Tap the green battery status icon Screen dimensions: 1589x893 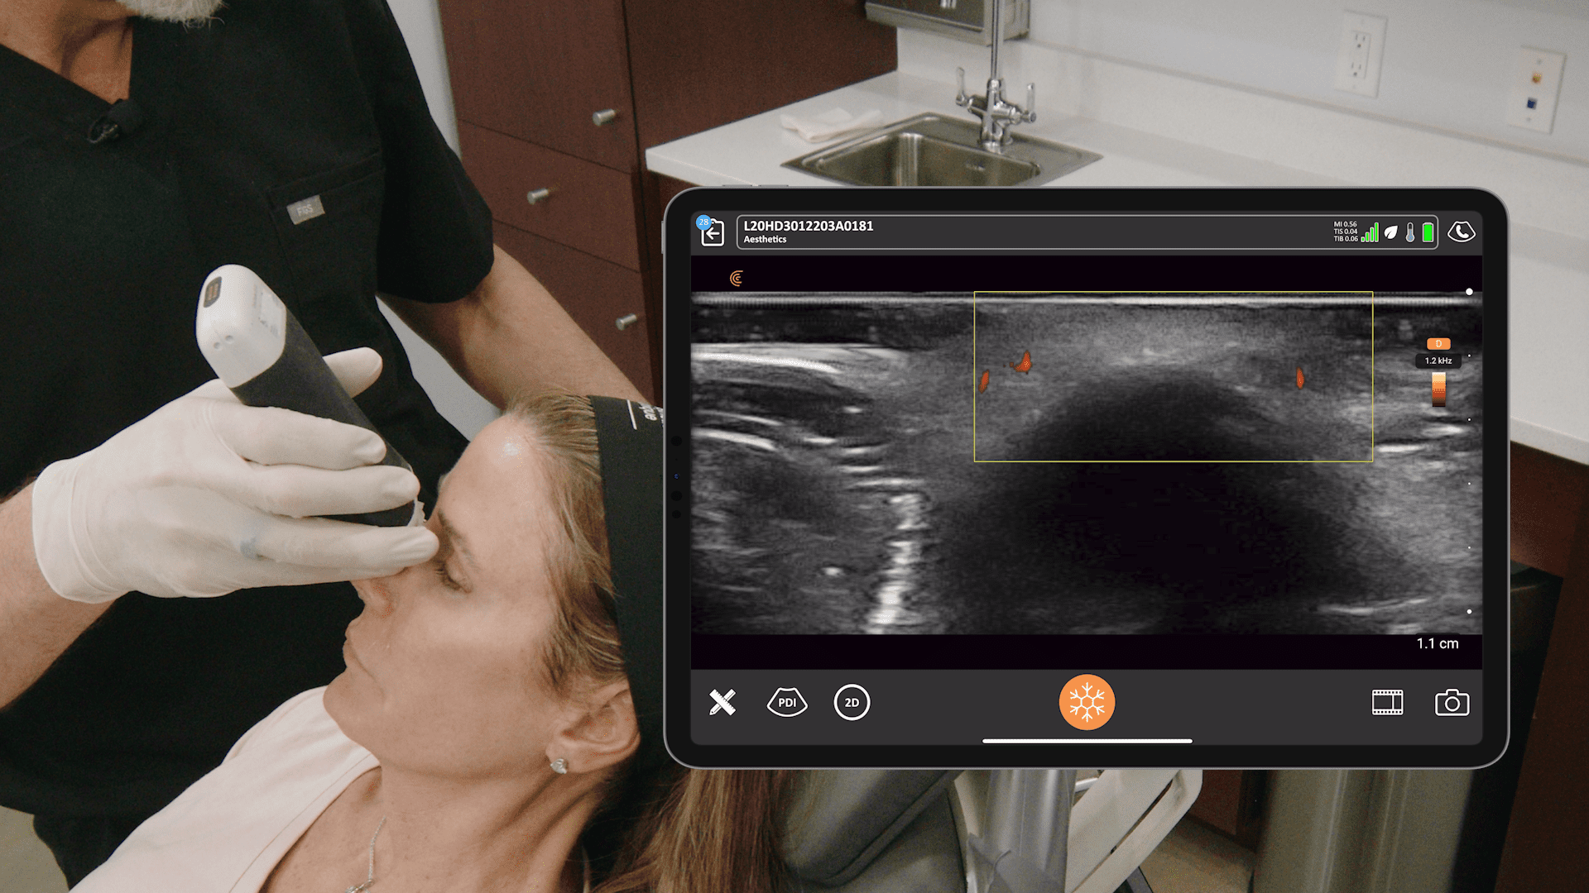(1428, 232)
